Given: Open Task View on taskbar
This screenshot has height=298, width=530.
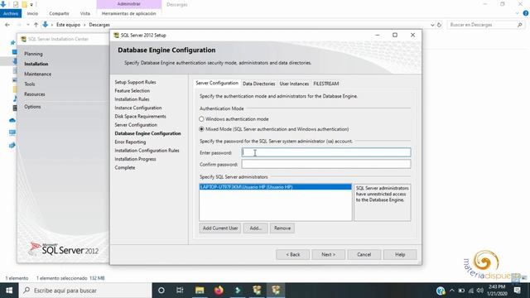Looking at the screenshot, I should [x=180, y=291].
